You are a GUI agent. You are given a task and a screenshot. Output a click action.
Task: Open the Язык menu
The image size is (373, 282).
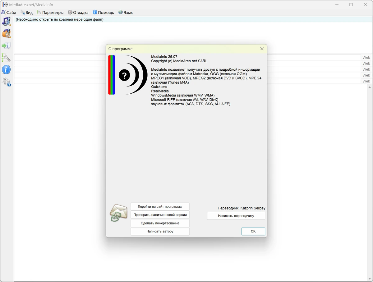(x=125, y=12)
